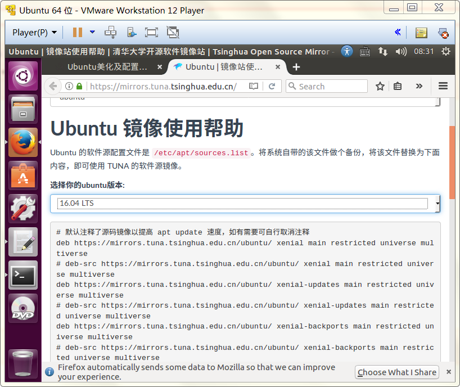
Task: Open the 16.04 LTS Ubuntu version dropdown
Action: point(245,203)
